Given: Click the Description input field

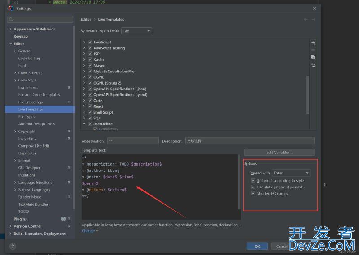Looking at the screenshot, I should click(x=250, y=141).
